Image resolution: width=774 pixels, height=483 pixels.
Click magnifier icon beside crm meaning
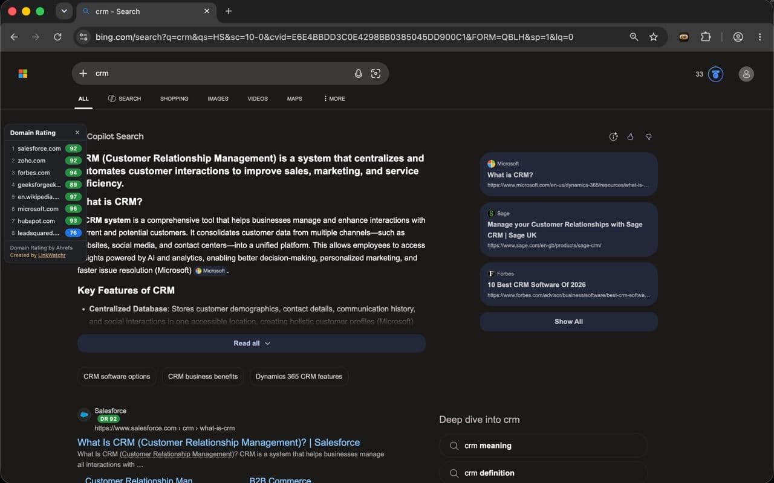pyautogui.click(x=454, y=446)
